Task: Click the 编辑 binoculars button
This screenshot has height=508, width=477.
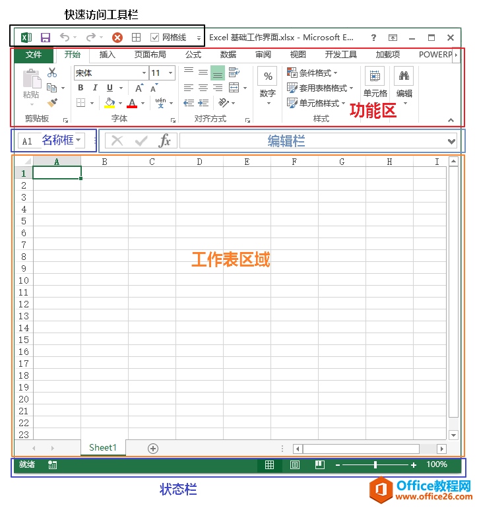Action: [x=404, y=86]
